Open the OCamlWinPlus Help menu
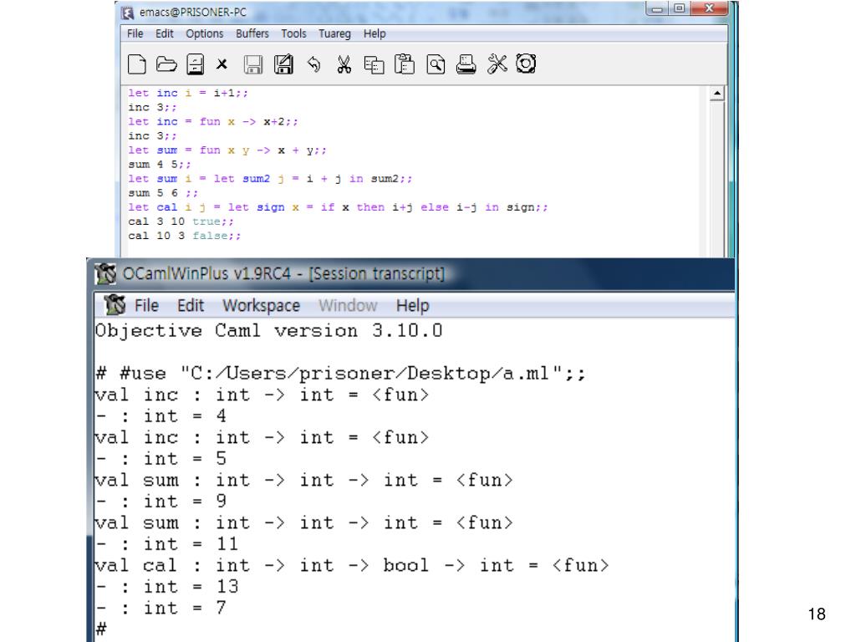Viewport: 856px width, 642px height. [413, 305]
